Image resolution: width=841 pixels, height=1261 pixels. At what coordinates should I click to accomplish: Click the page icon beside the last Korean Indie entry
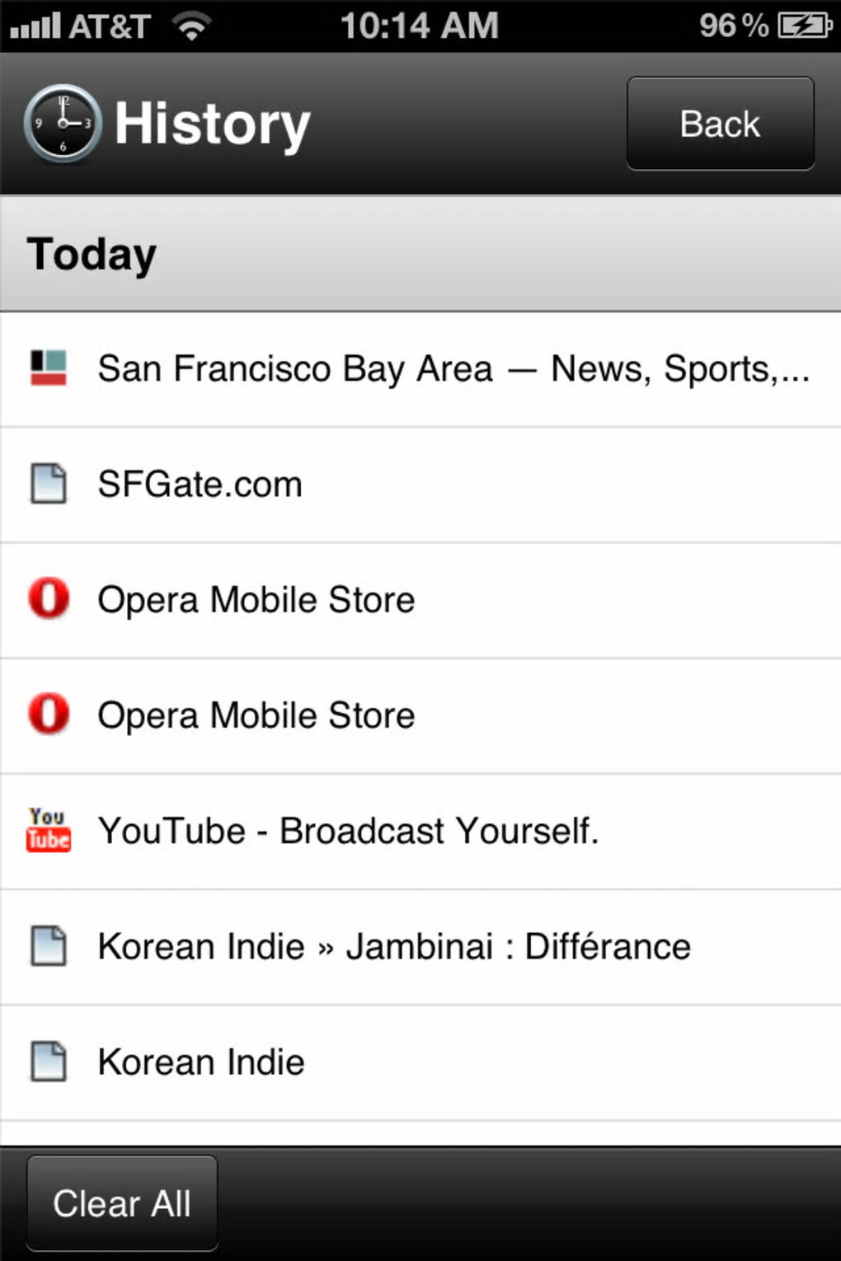(x=49, y=1061)
